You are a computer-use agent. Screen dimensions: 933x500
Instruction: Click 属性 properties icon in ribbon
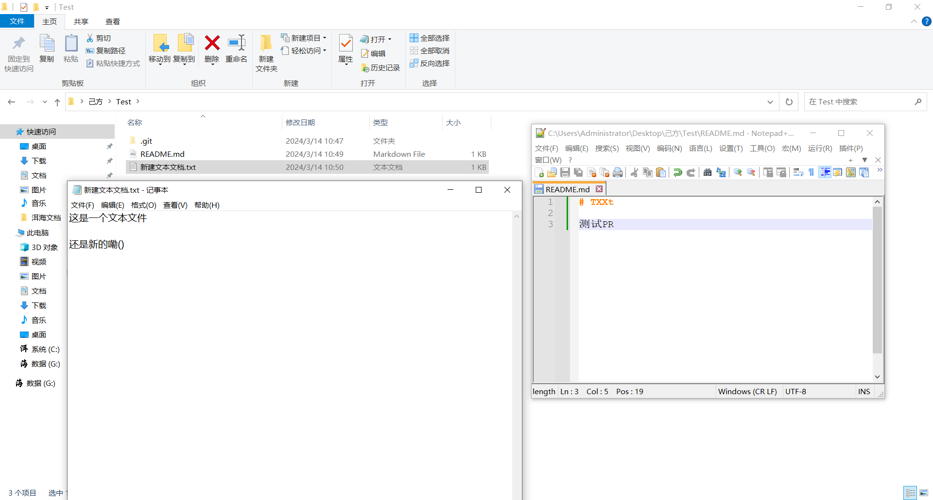tap(346, 43)
